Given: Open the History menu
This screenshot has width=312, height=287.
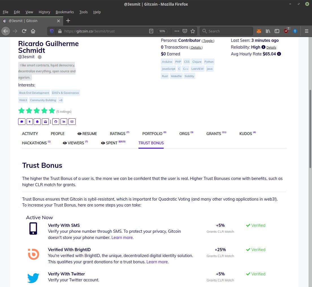Looking at the screenshot, I should (44, 12).
